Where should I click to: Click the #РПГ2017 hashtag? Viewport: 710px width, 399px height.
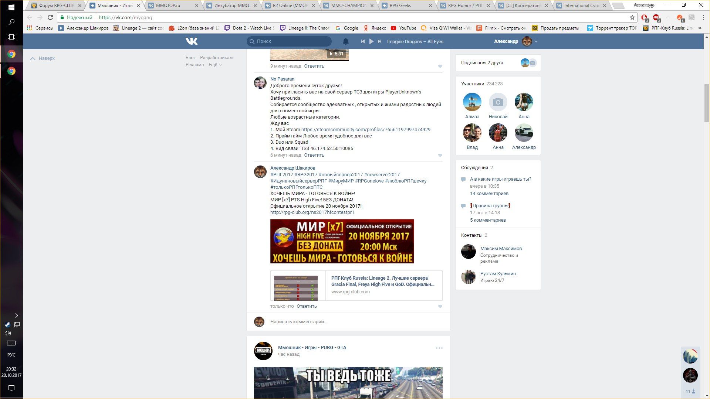point(282,175)
